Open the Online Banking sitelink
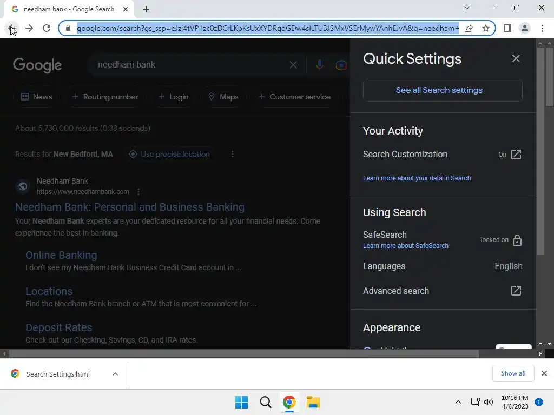Image resolution: width=554 pixels, height=415 pixels. point(61,255)
